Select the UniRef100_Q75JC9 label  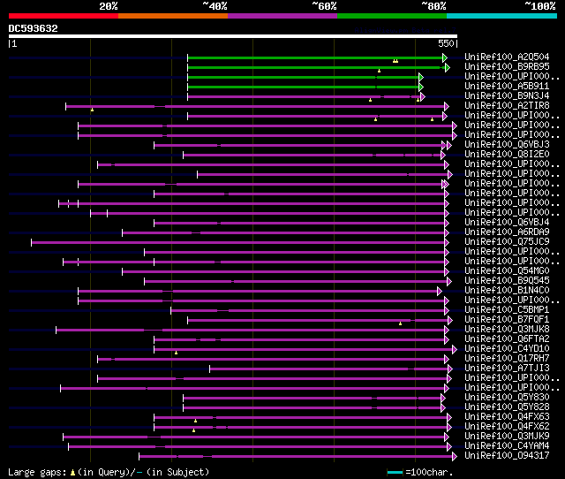507,241
